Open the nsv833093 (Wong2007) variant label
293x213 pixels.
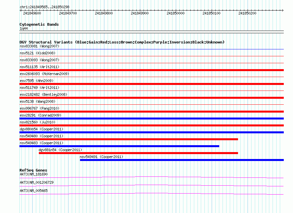pyautogui.click(x=40, y=60)
